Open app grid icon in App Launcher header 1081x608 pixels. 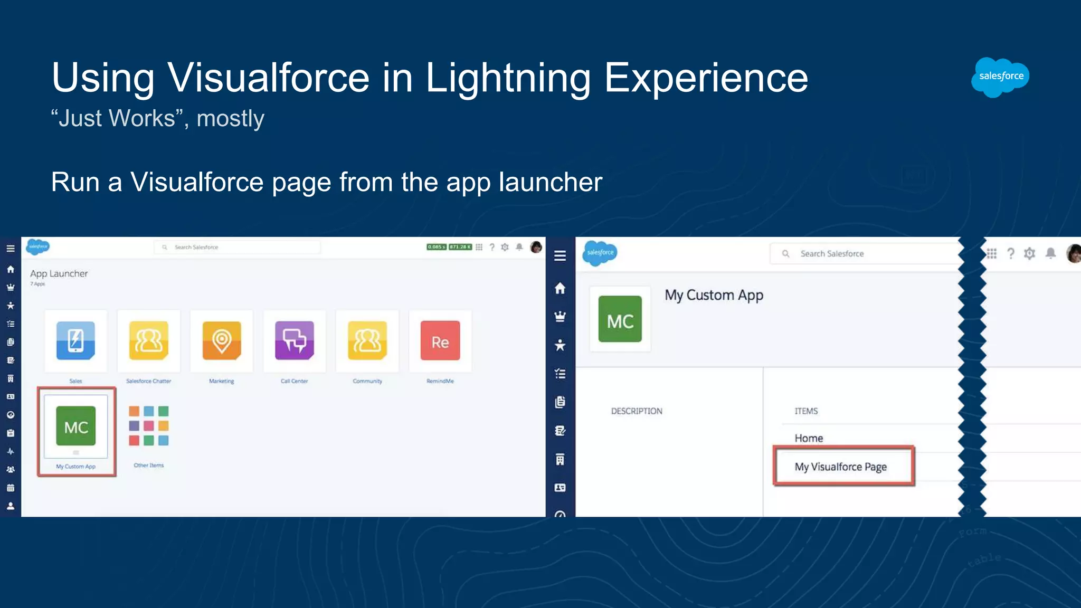coord(479,247)
